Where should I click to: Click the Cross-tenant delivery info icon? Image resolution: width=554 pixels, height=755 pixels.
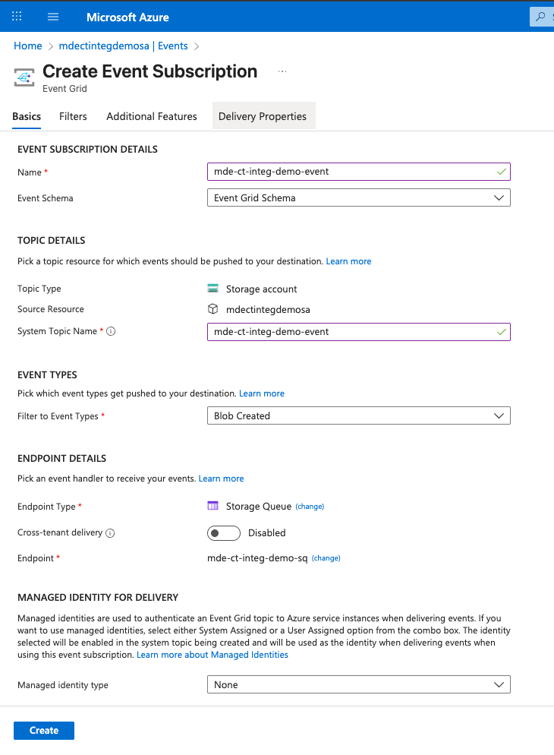point(110,533)
